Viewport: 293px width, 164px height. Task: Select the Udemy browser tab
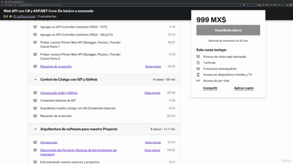coord(14,2)
